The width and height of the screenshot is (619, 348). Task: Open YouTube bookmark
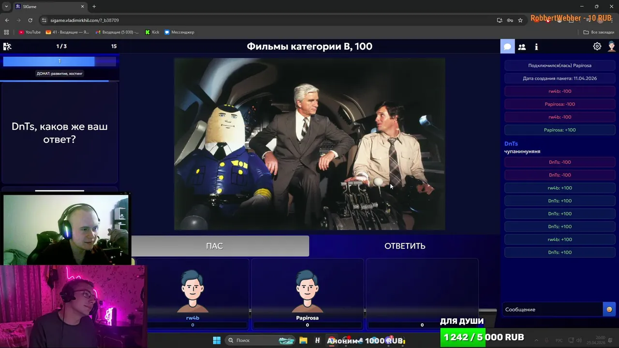coord(29,32)
